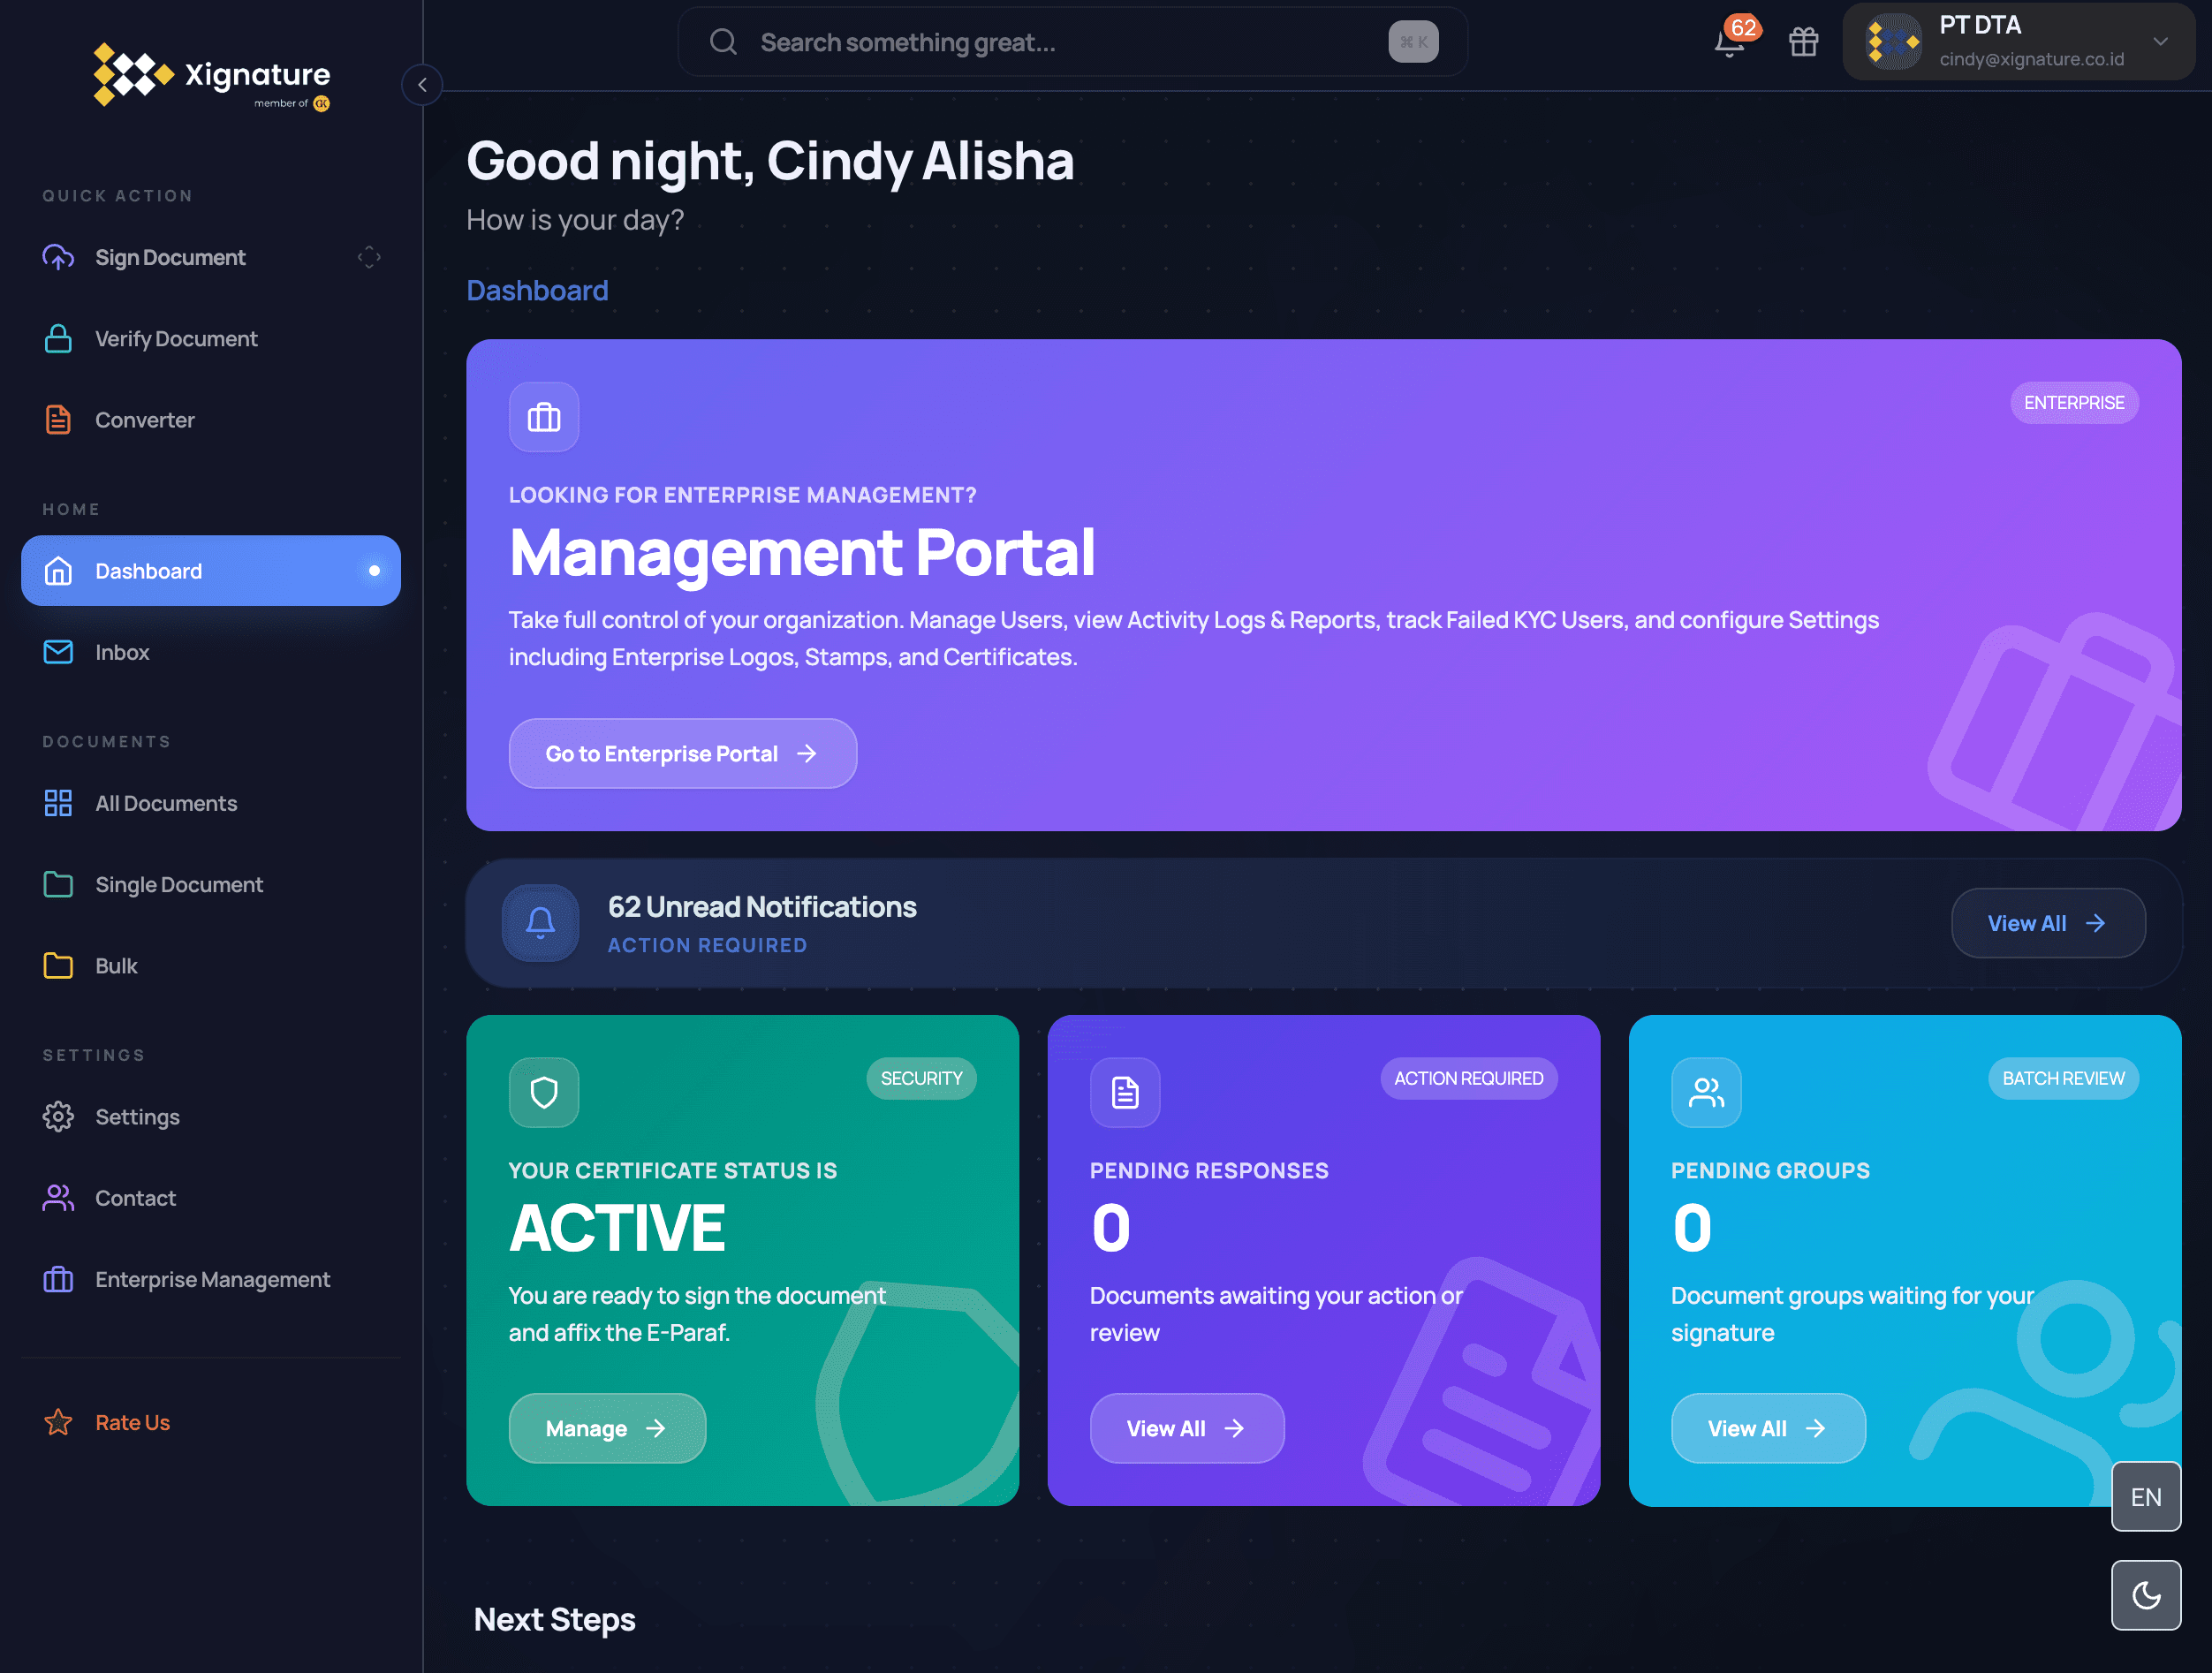Click the Single Document folder icon
The image size is (2212, 1673).
click(x=58, y=884)
